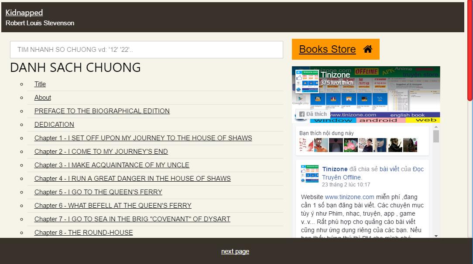Click the home icon beside Books Store
Viewport: 473px width, 264px height.
pos(367,49)
